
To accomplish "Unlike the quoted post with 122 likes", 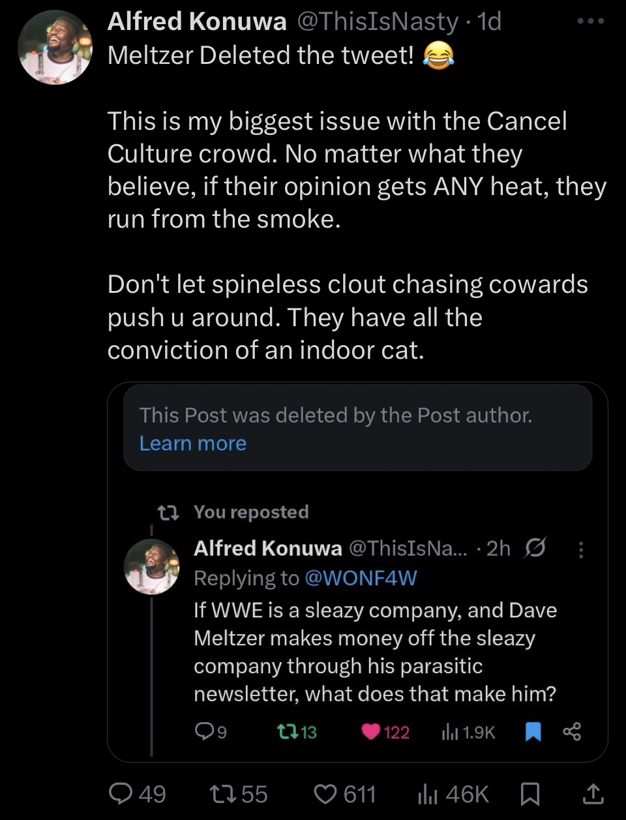I will pos(371,732).
